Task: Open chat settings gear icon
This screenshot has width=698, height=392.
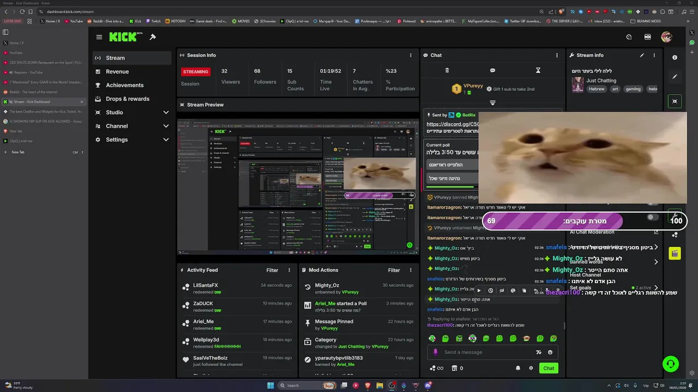Action: pyautogui.click(x=531, y=368)
